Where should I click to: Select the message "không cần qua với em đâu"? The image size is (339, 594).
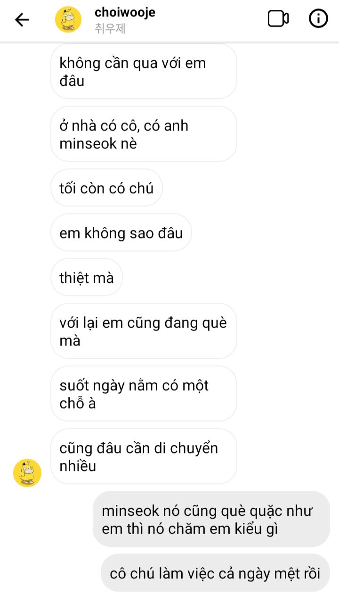tap(144, 72)
